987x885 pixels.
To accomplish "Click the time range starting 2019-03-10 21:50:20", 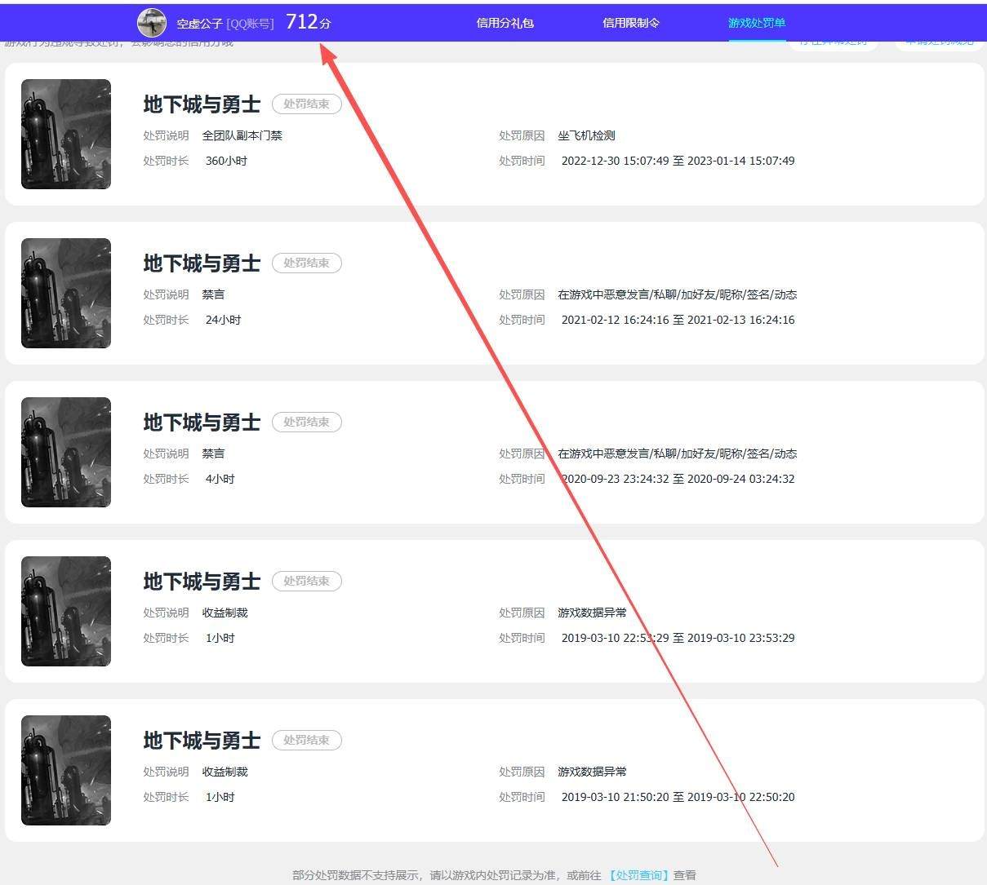I will [x=678, y=797].
